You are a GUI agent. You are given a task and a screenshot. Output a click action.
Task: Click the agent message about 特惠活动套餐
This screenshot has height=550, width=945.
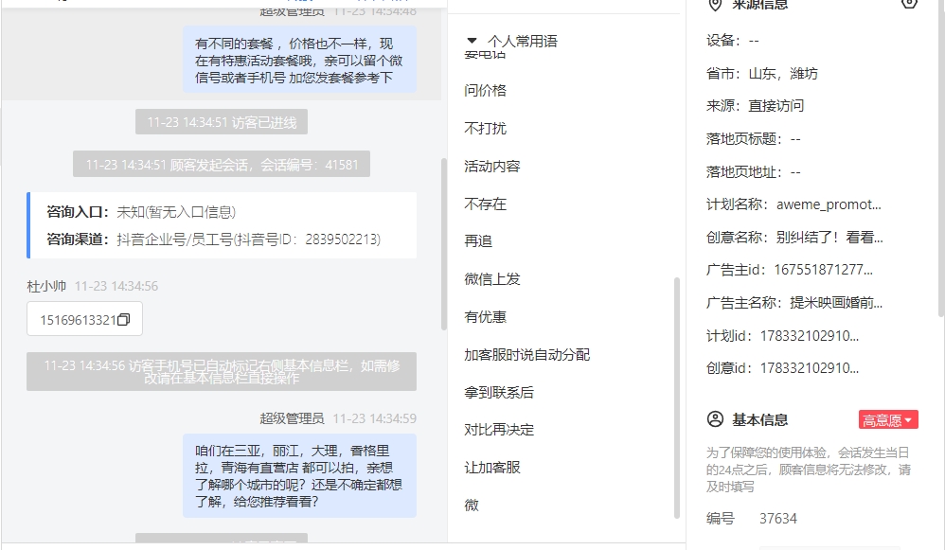tap(299, 60)
